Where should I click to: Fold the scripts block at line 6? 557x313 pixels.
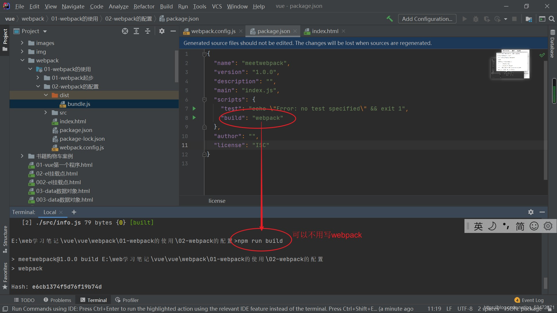coord(204,99)
